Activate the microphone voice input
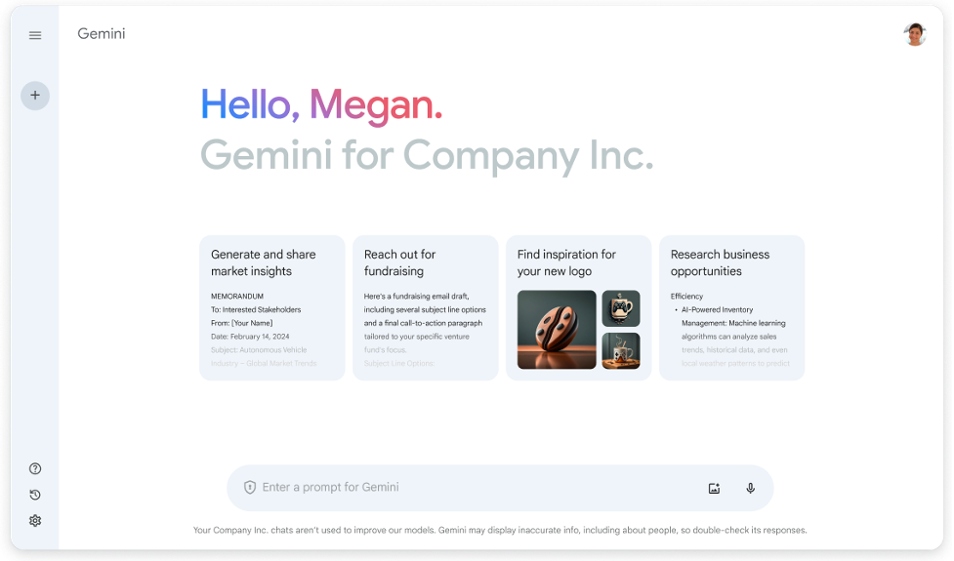 pos(750,488)
